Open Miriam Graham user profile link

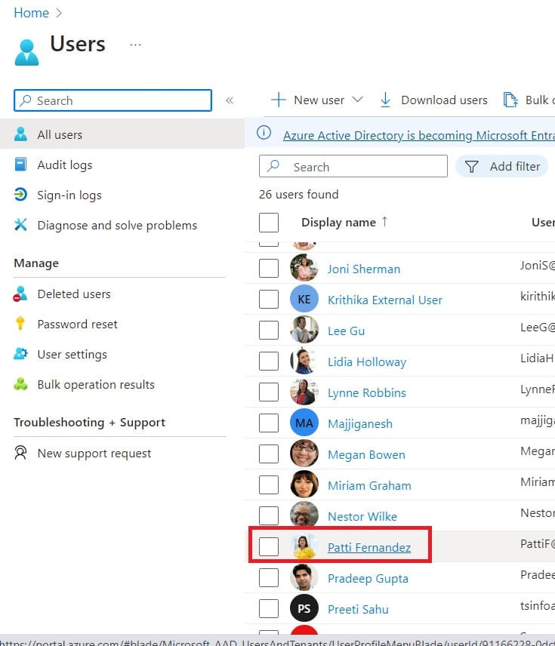369,485
